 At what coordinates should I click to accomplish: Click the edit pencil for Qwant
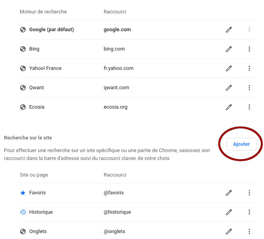229,88
